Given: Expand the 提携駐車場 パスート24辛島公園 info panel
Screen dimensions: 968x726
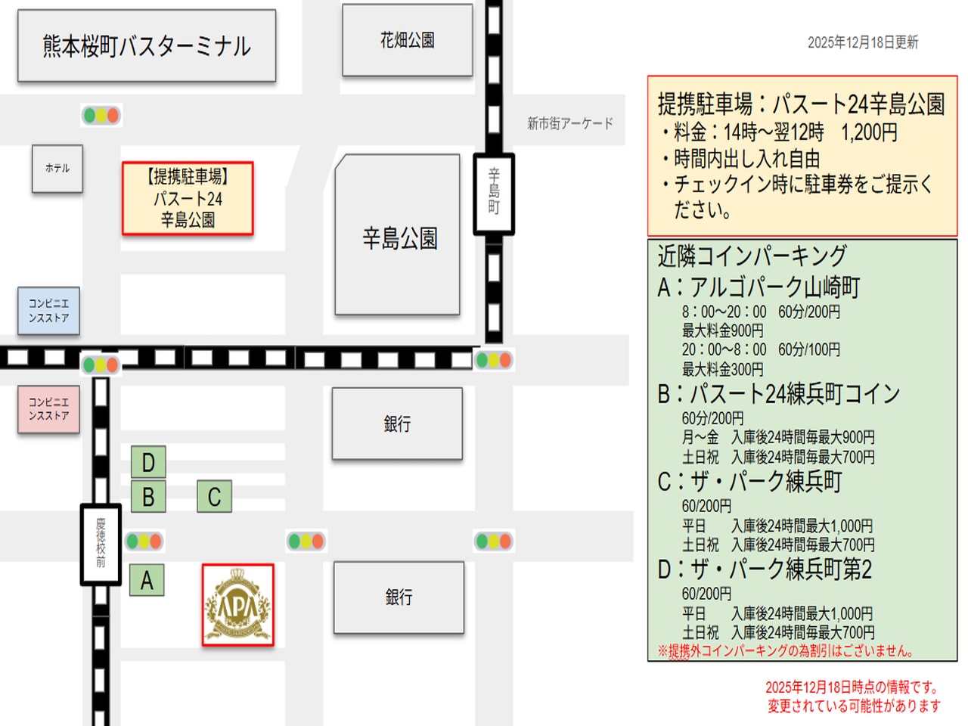Looking at the screenshot, I should click(803, 154).
